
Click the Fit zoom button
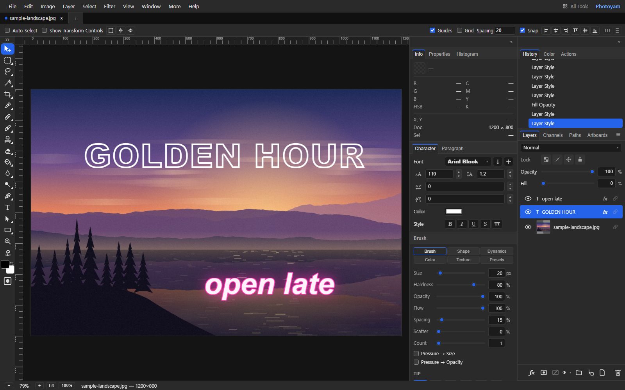(x=51, y=385)
